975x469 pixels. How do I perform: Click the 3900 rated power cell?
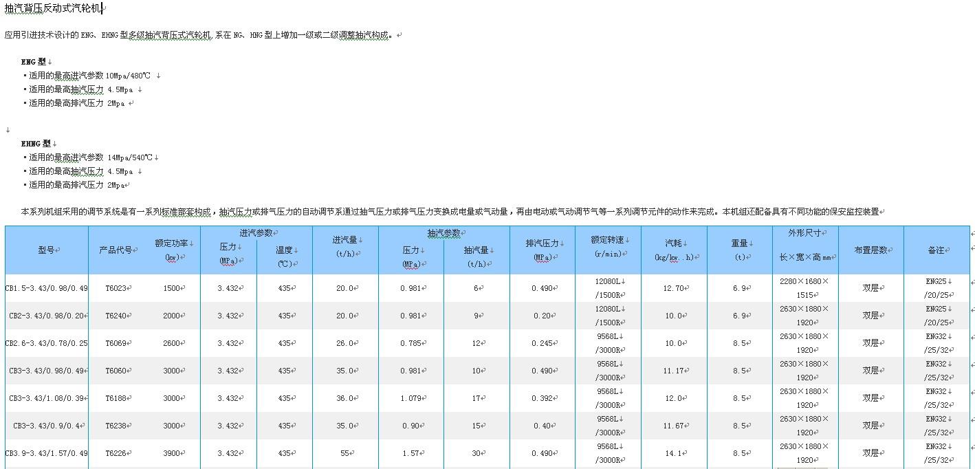172,453
